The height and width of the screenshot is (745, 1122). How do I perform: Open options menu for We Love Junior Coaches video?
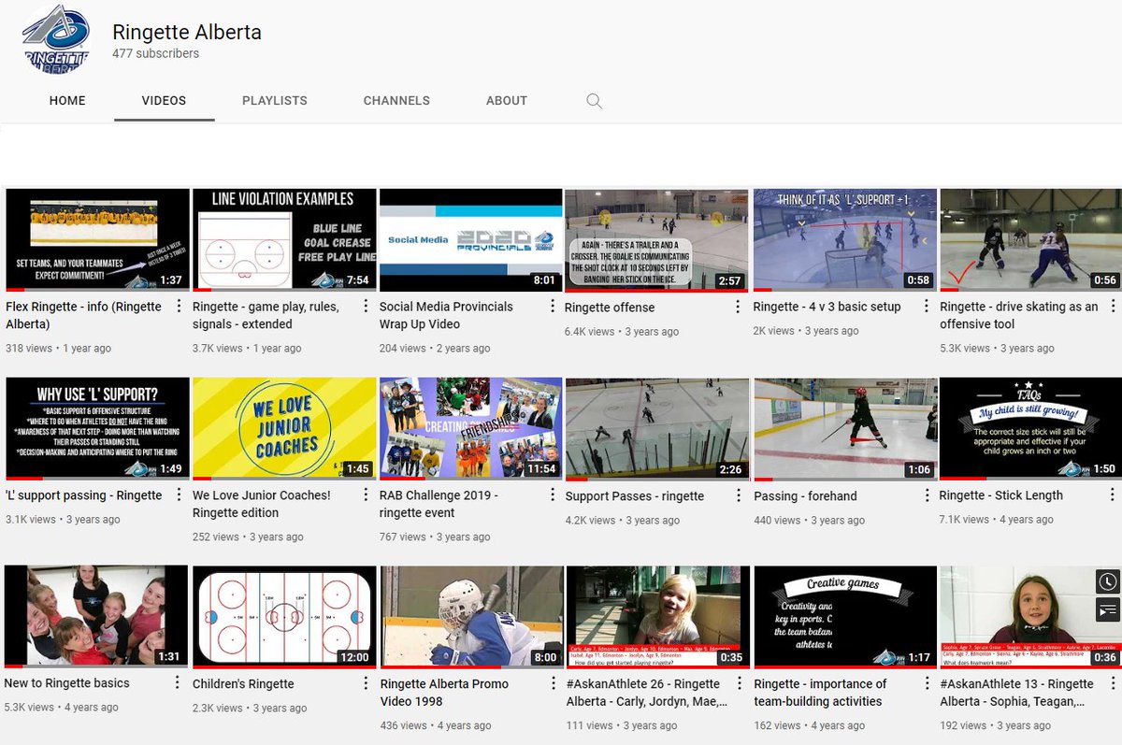pos(366,495)
